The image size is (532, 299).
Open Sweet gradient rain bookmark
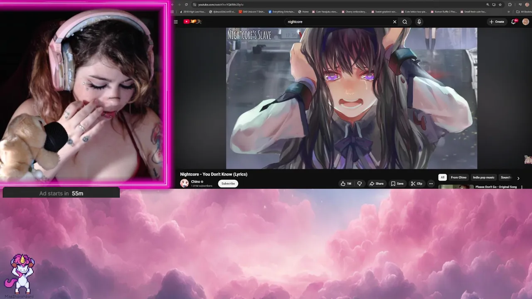[x=384, y=12]
